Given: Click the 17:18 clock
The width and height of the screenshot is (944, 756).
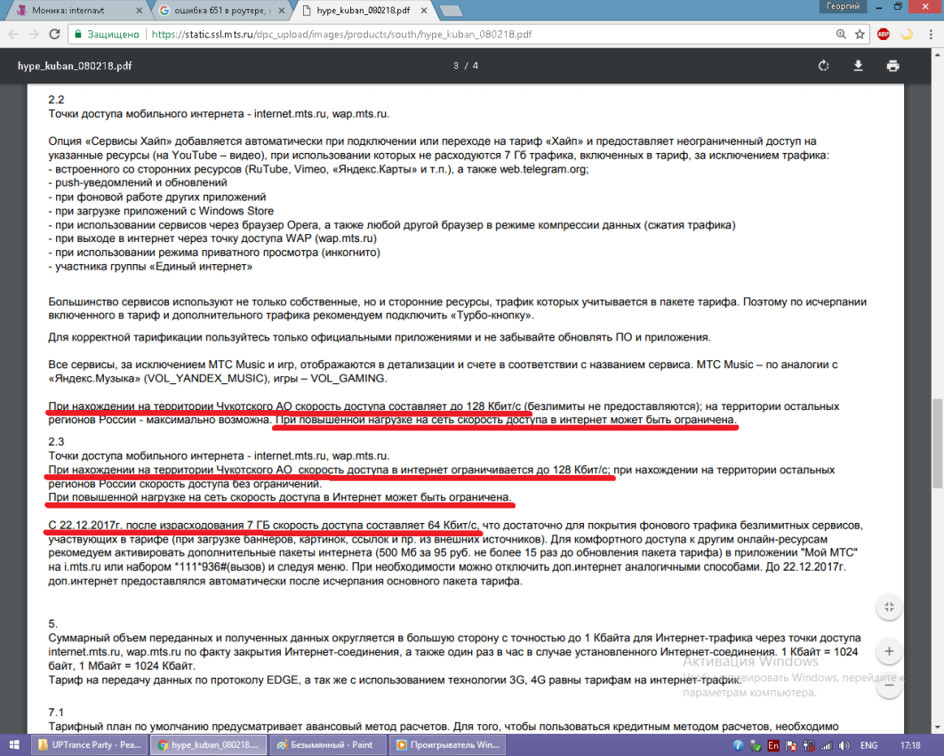Looking at the screenshot, I should tap(910, 745).
